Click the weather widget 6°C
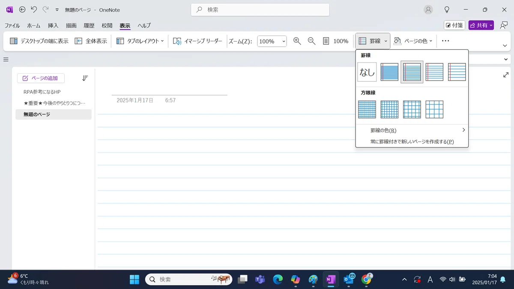The image size is (514, 289). click(x=28, y=279)
